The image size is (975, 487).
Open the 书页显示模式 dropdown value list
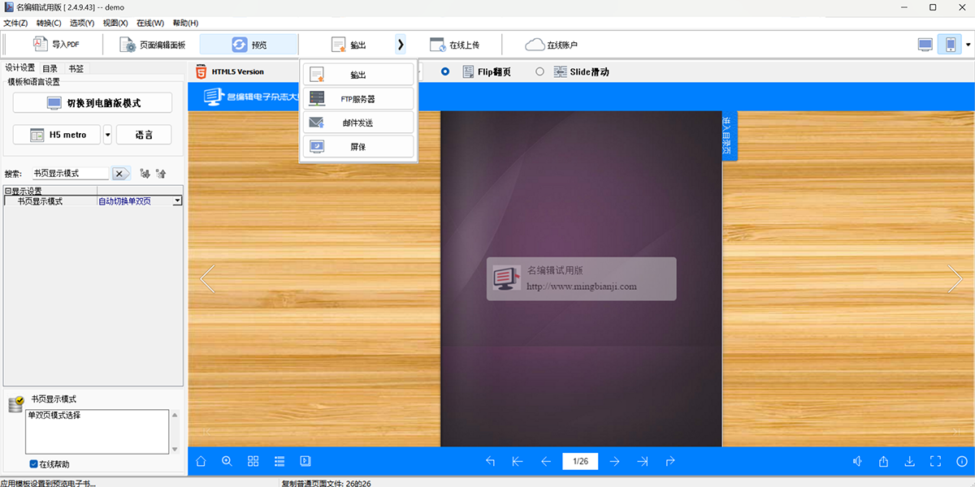(177, 201)
